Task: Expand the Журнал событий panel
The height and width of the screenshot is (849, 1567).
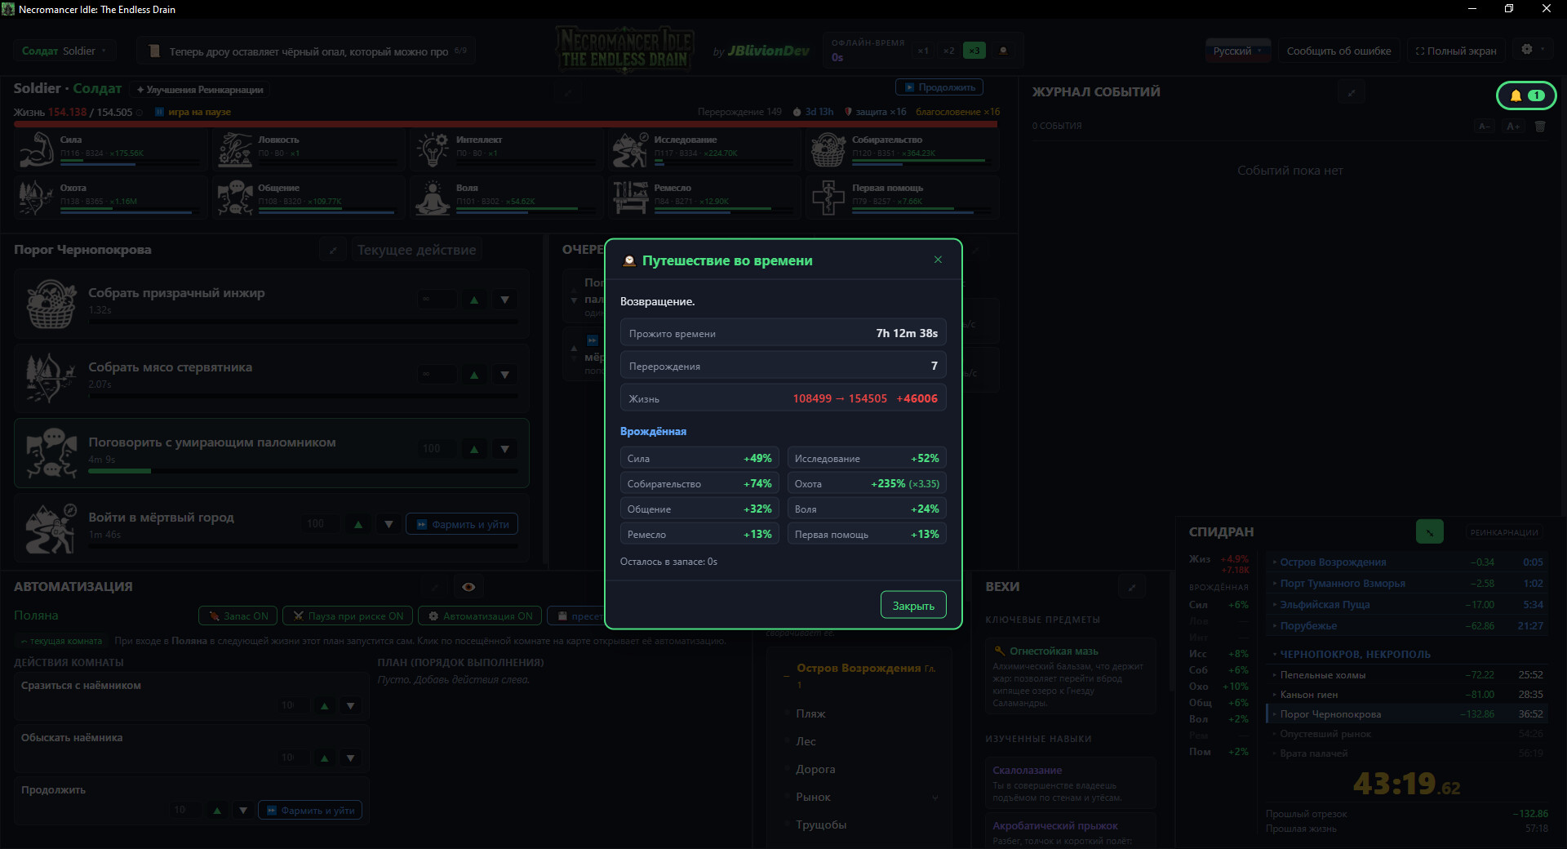Action: (x=1351, y=93)
